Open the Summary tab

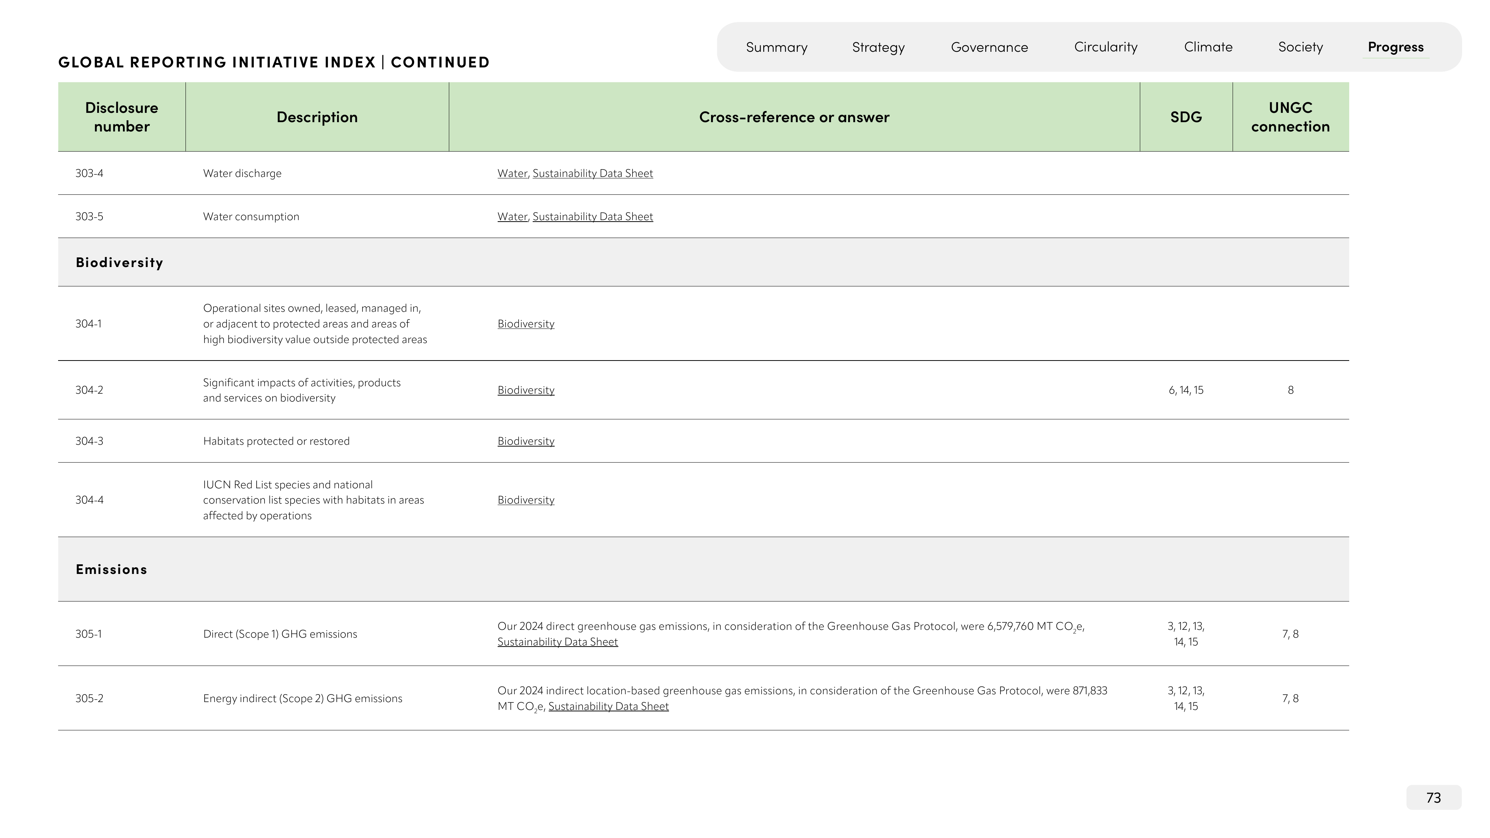tap(776, 47)
